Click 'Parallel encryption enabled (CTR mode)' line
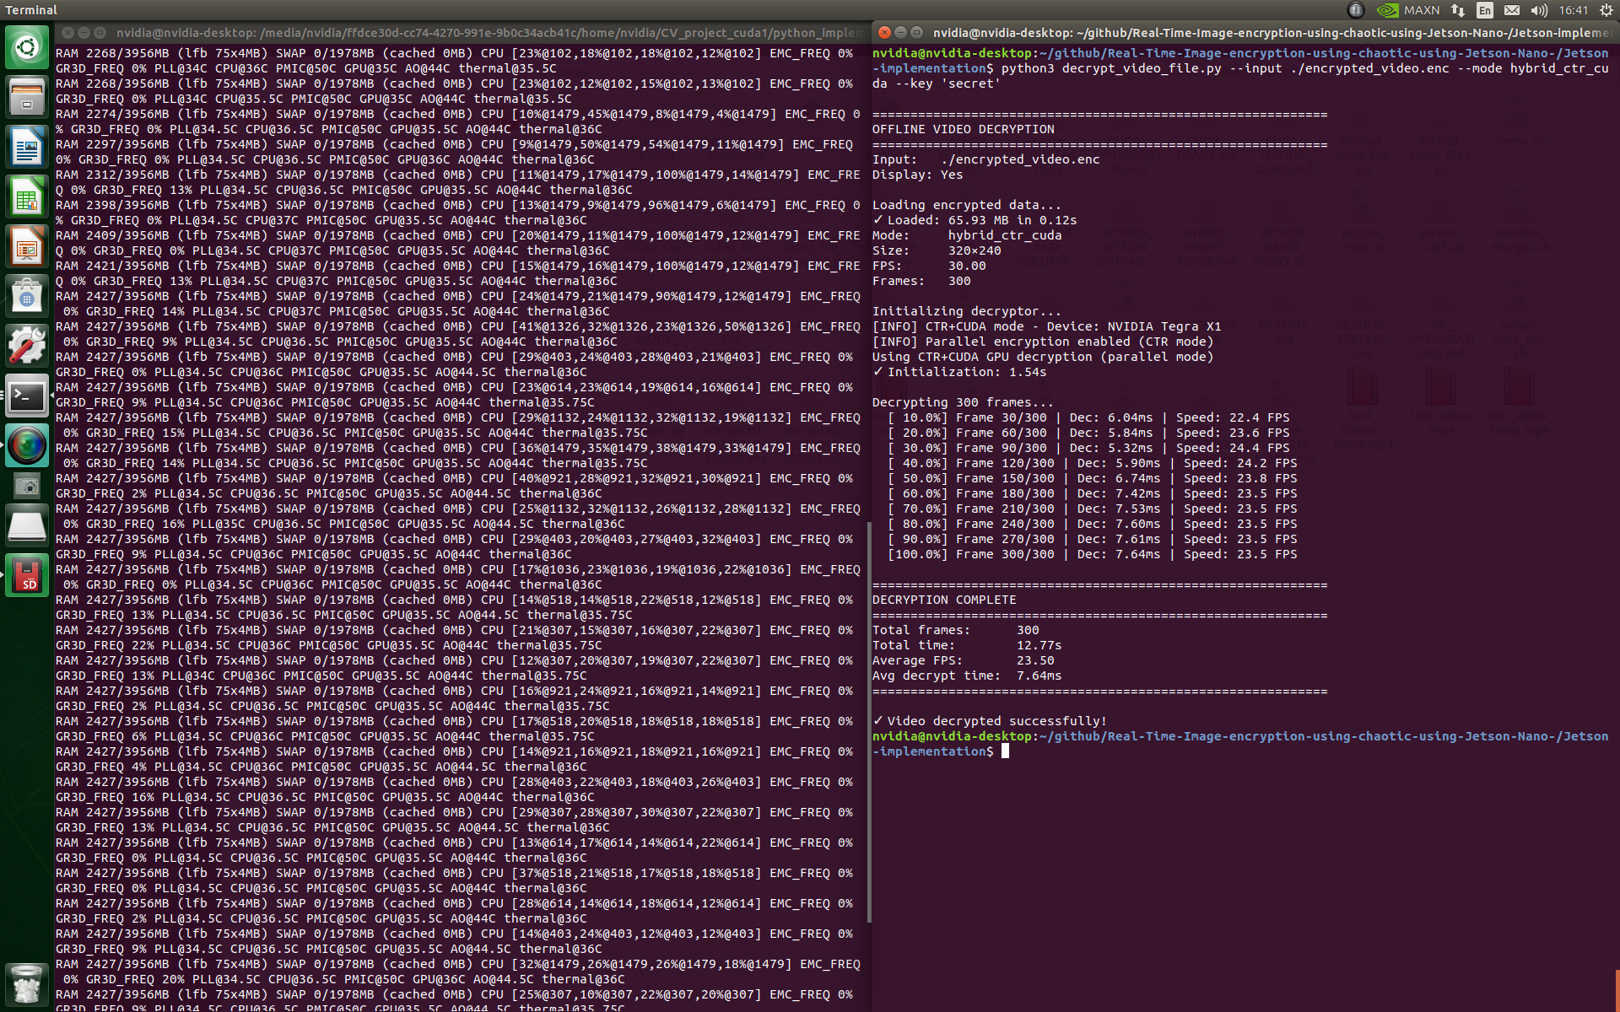Image resolution: width=1620 pixels, height=1012 pixels. [x=1043, y=342]
